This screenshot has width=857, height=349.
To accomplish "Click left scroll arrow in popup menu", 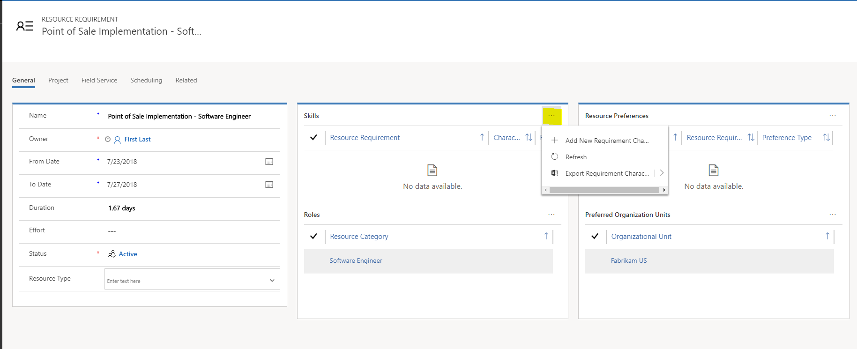I will 545,190.
